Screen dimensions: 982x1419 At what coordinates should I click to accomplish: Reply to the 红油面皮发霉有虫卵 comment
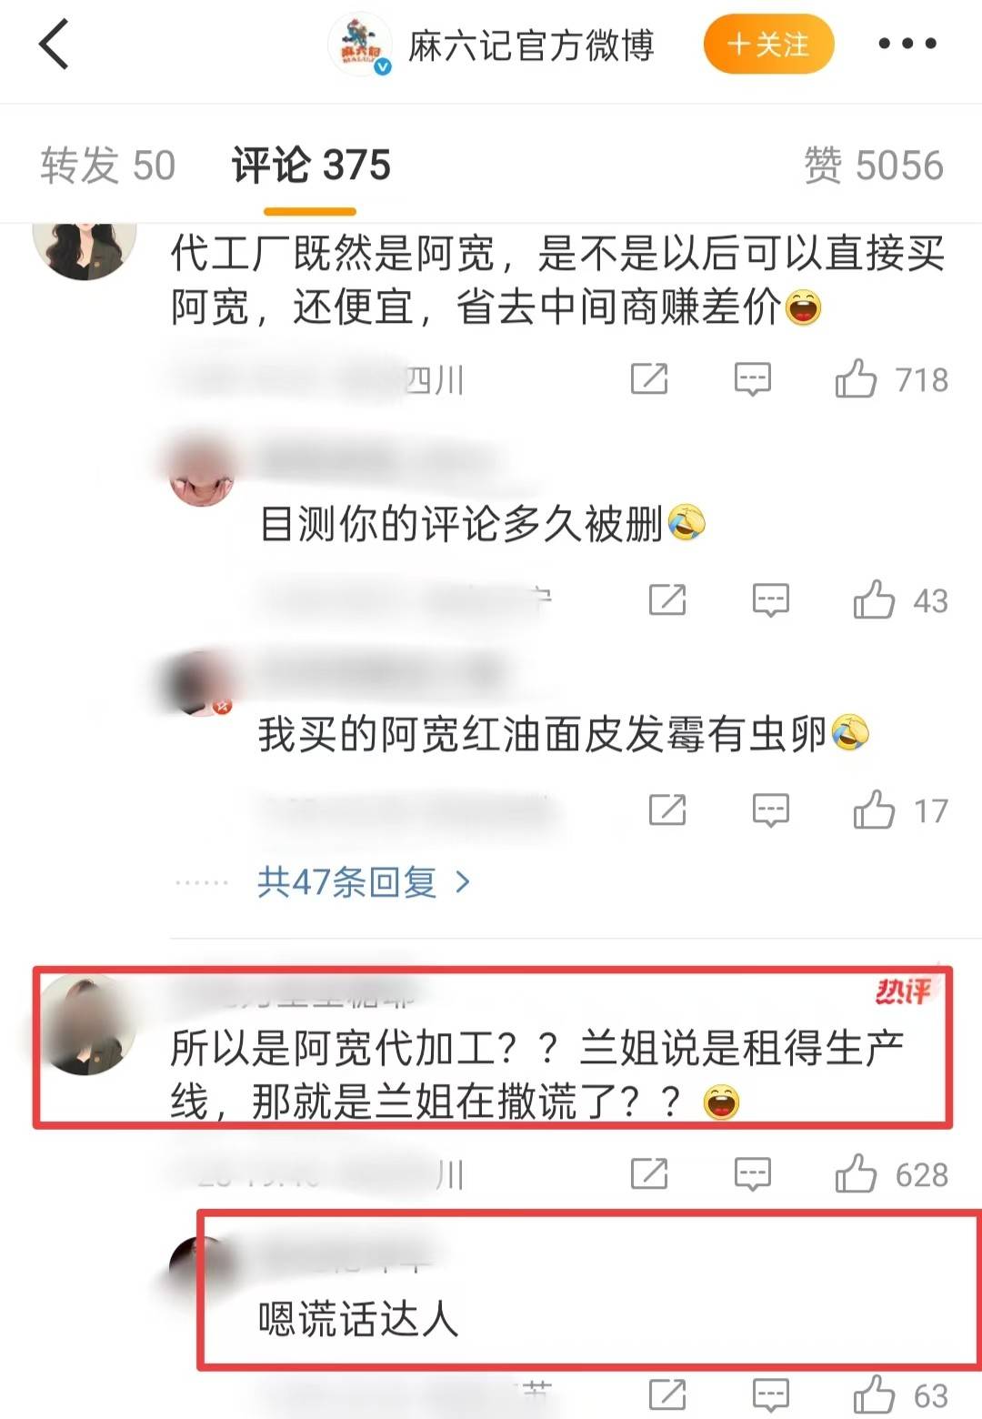pyautogui.click(x=771, y=810)
